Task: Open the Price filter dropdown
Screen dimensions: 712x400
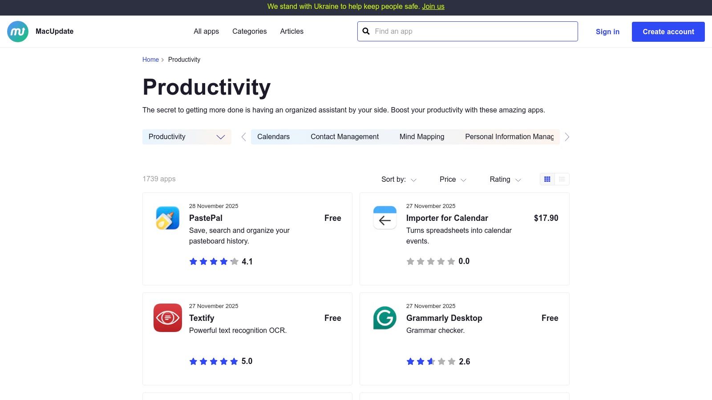Action: 453,180
